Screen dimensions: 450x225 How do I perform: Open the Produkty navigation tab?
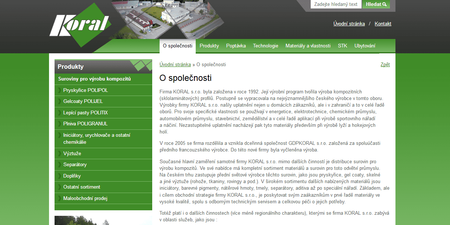pyautogui.click(x=209, y=46)
